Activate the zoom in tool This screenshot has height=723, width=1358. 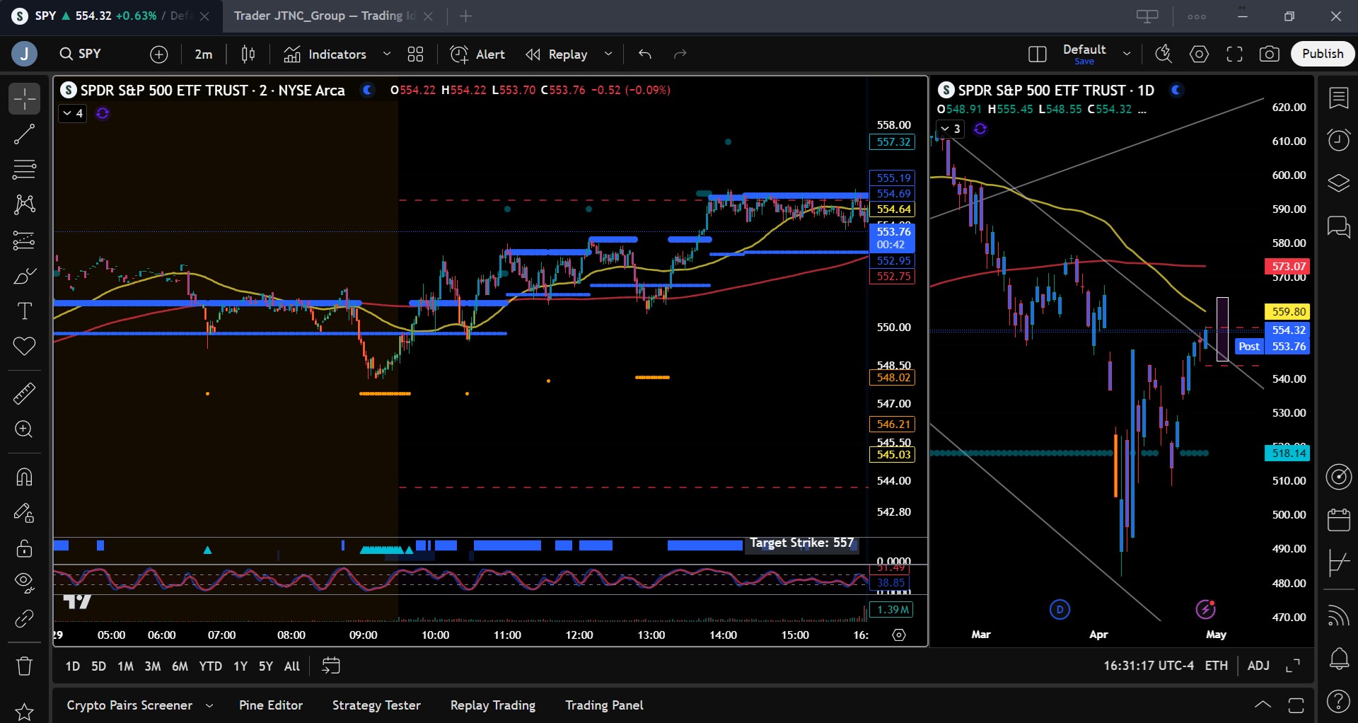(24, 429)
